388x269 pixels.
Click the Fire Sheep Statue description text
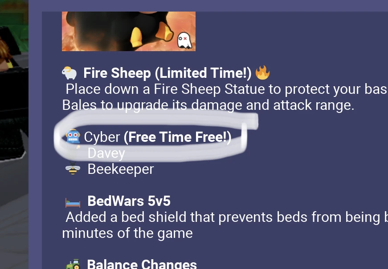click(225, 97)
